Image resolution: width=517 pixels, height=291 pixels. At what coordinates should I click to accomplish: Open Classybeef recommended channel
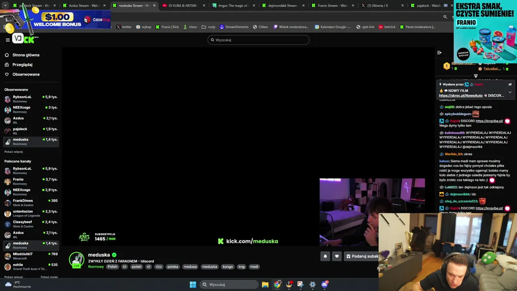point(31,224)
